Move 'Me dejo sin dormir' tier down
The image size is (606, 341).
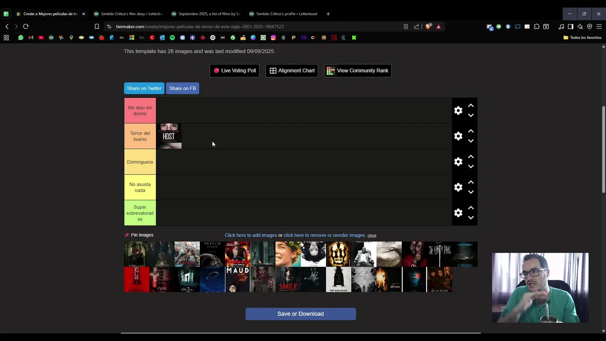tap(471, 115)
